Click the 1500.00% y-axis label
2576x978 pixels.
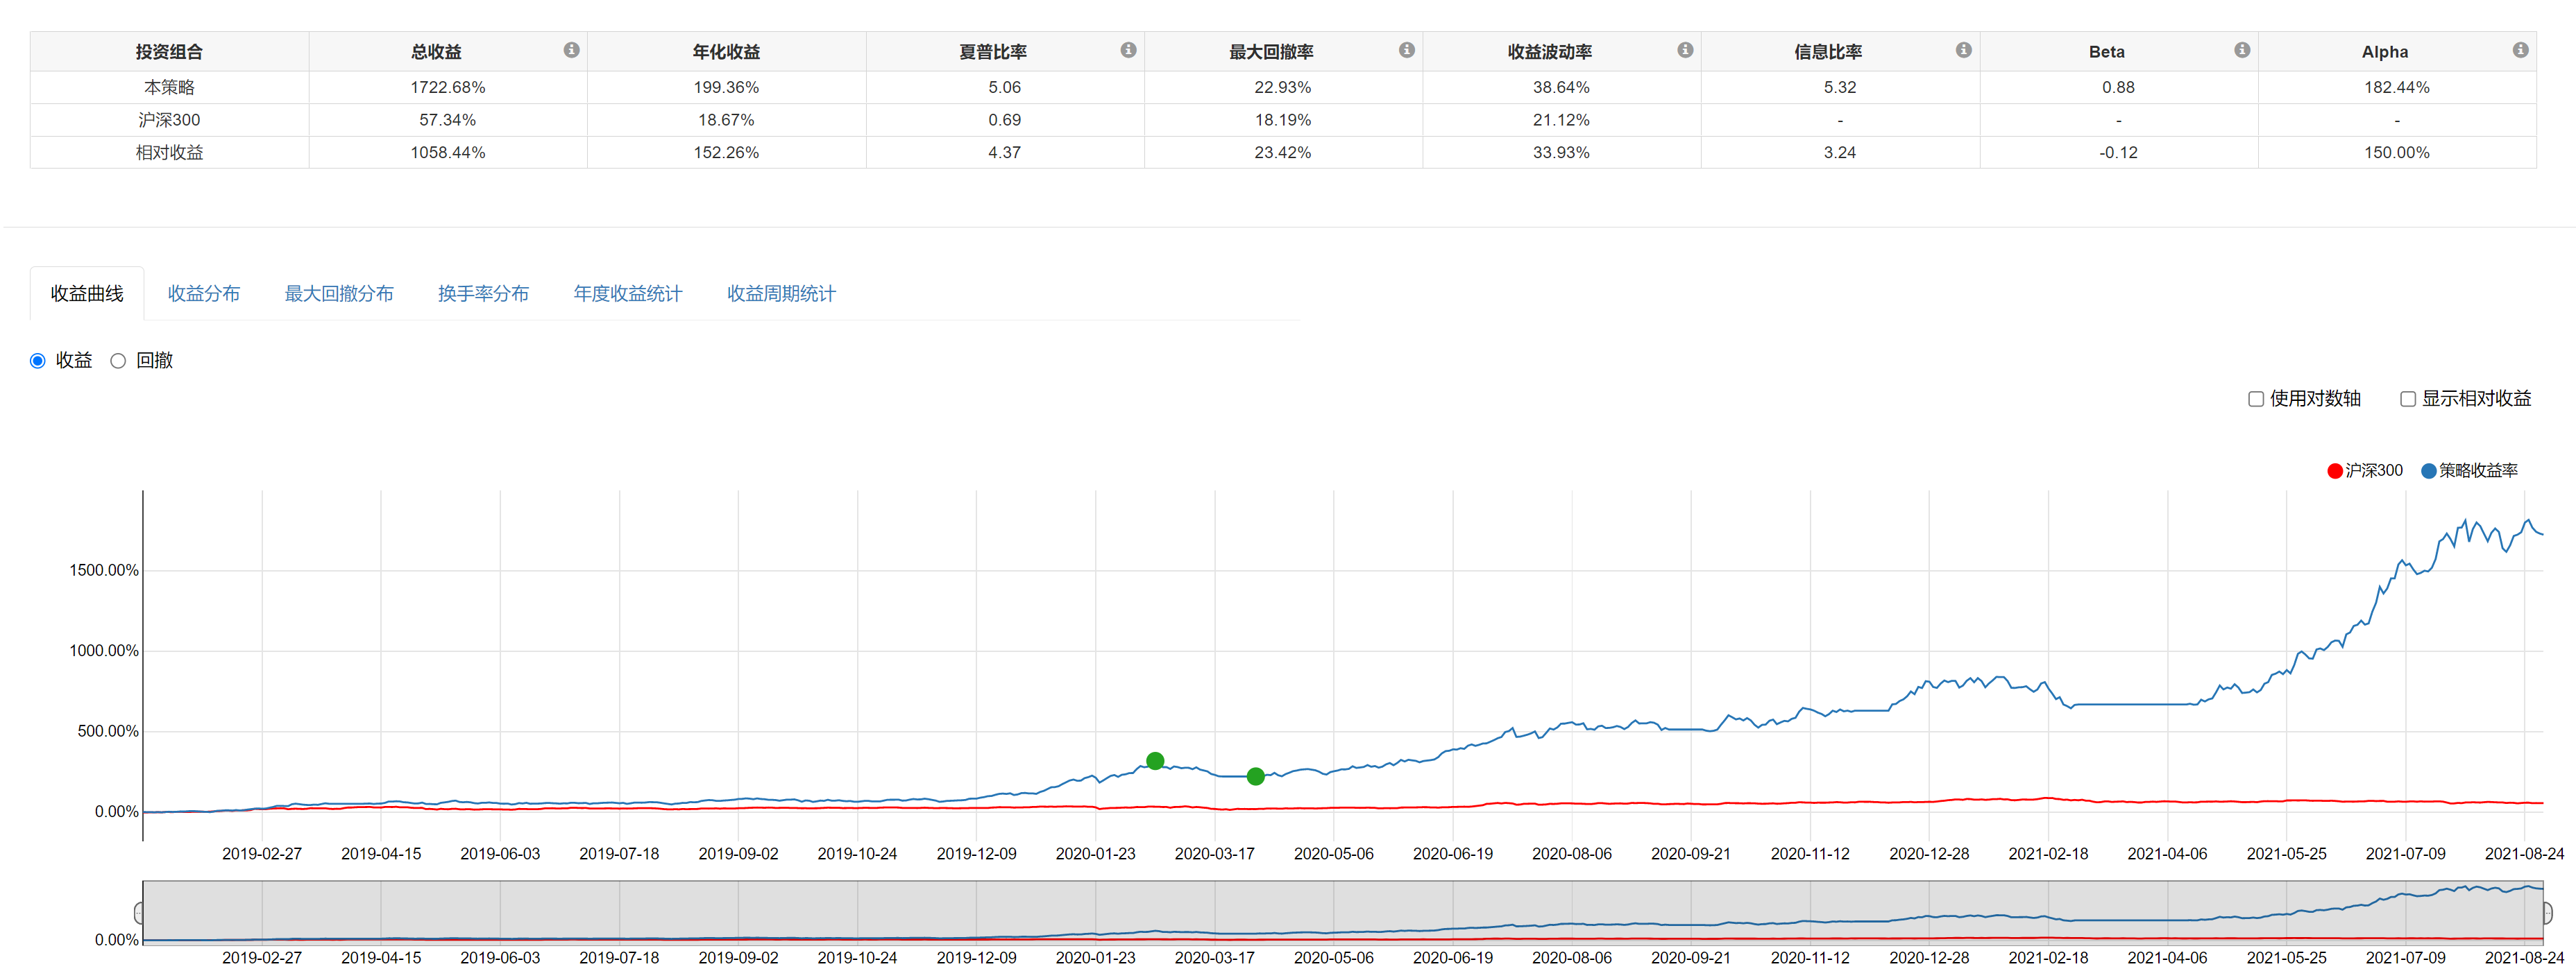pos(104,570)
